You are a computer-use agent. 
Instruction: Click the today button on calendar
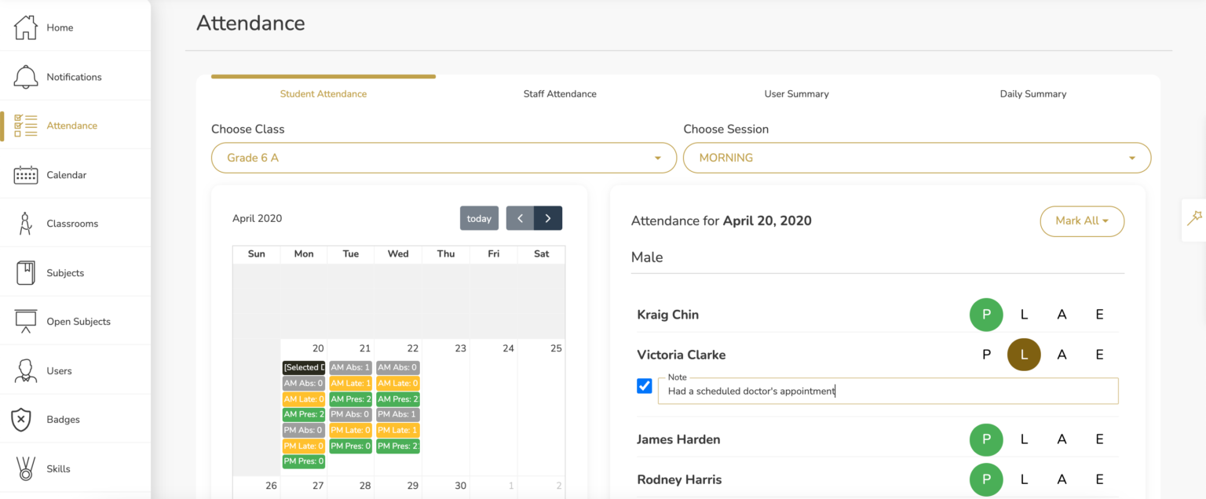click(479, 219)
